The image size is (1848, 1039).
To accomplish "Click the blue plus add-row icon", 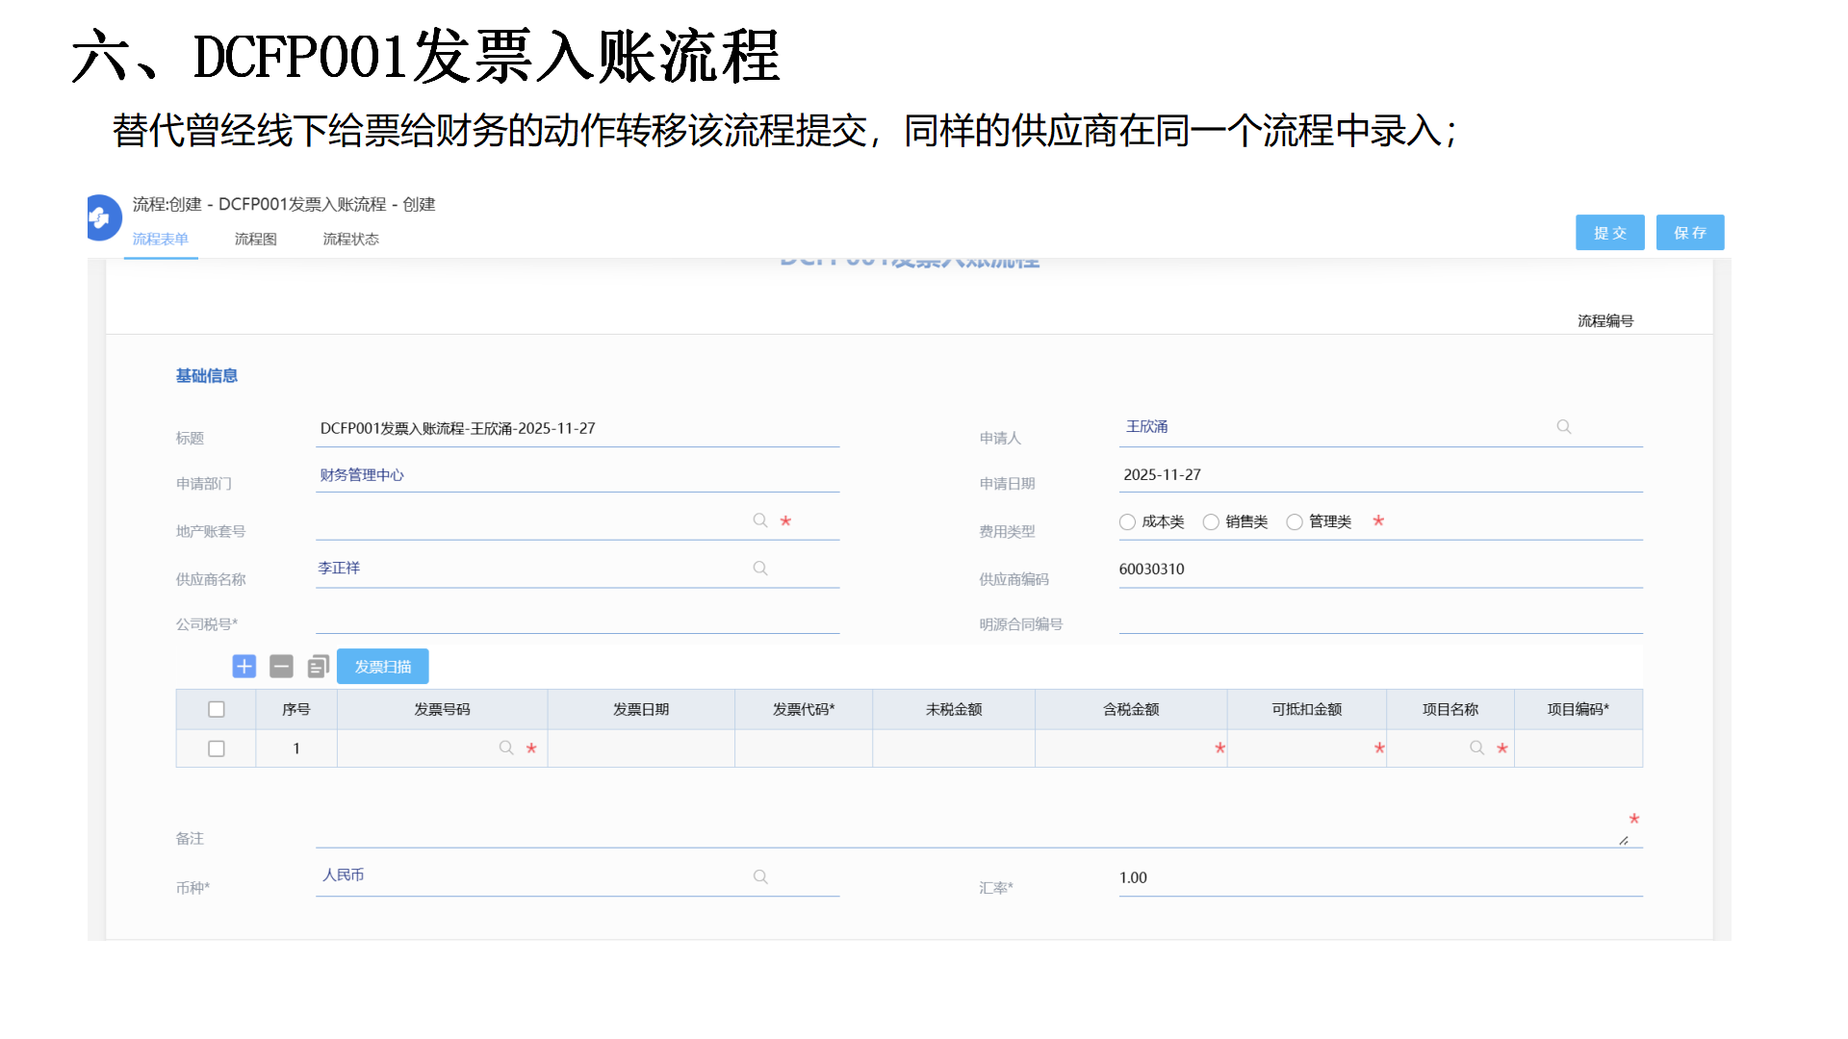I will point(244,666).
